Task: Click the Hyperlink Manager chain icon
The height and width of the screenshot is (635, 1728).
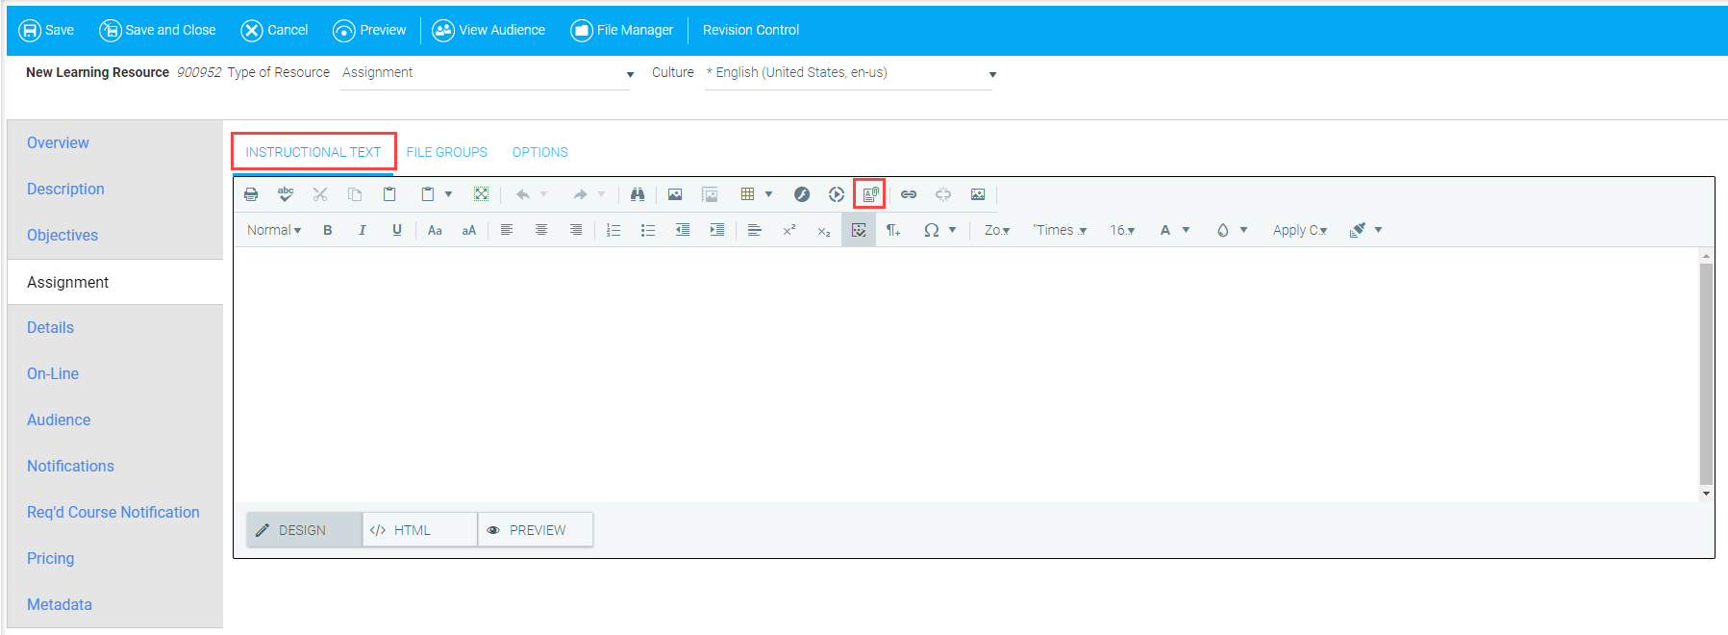Action: (909, 194)
